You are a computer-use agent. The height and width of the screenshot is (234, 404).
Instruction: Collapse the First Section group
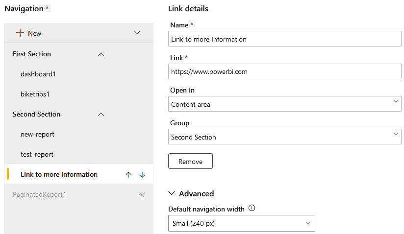pyautogui.click(x=101, y=54)
